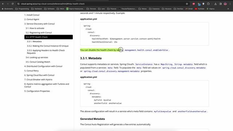
Task: Open the Chrome three-dot menu
Action: (230, 4)
